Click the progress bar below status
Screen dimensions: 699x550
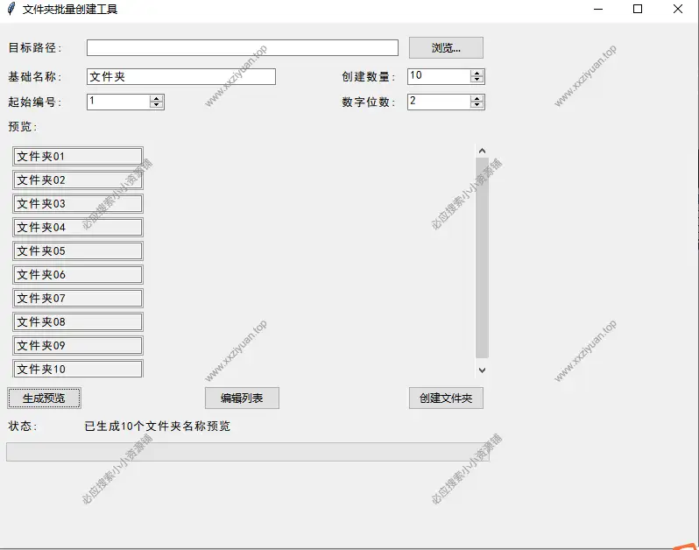pyautogui.click(x=247, y=452)
